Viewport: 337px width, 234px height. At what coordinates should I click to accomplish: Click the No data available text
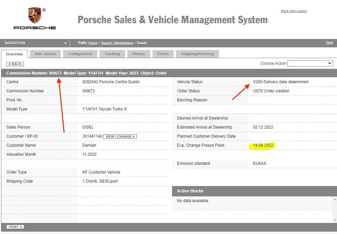click(193, 201)
